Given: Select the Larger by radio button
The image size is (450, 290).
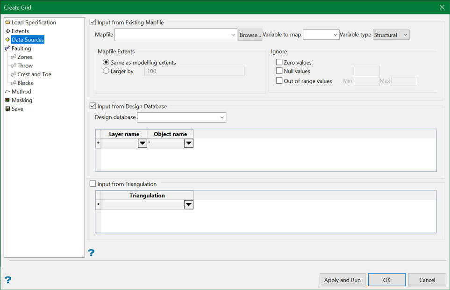Looking at the screenshot, I should click(x=107, y=71).
